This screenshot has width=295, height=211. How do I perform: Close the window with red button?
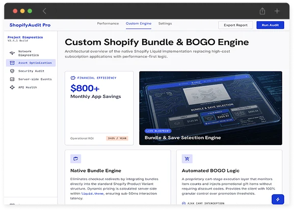click(15, 11)
